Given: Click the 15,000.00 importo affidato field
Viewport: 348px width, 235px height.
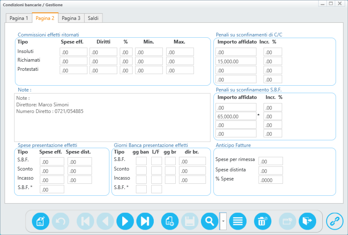Looking at the screenshot, I should click(236, 61).
